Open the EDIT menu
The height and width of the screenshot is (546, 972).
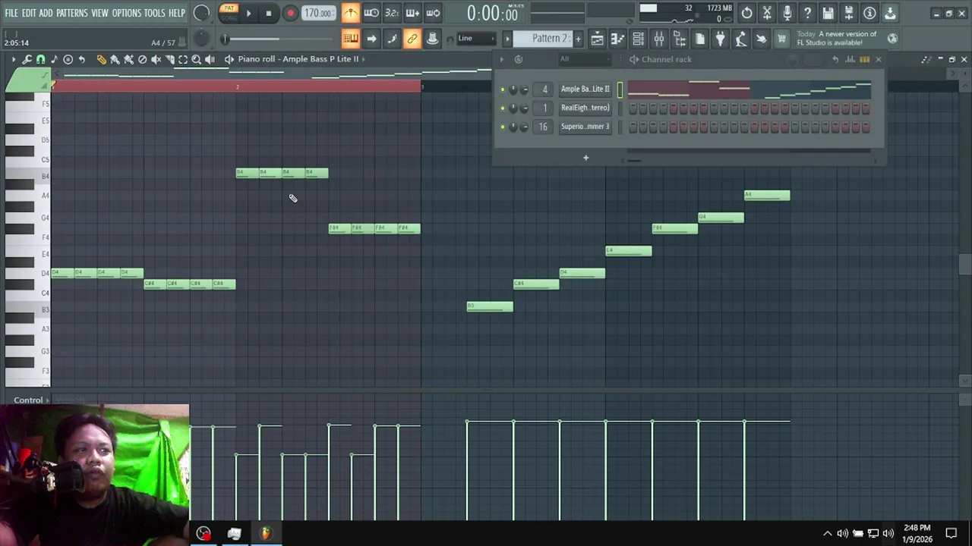coord(29,13)
